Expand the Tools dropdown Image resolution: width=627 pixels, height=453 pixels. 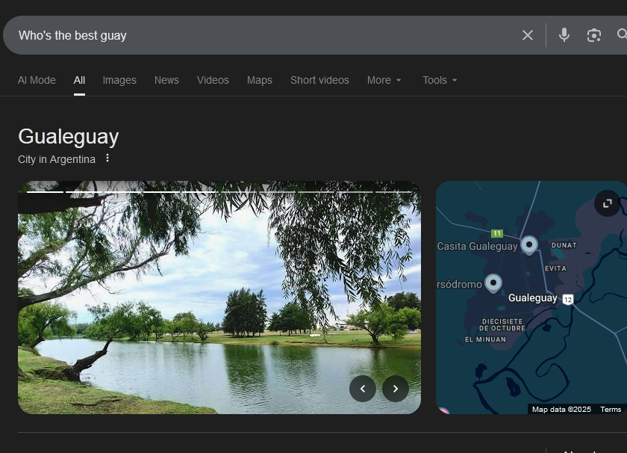click(440, 80)
